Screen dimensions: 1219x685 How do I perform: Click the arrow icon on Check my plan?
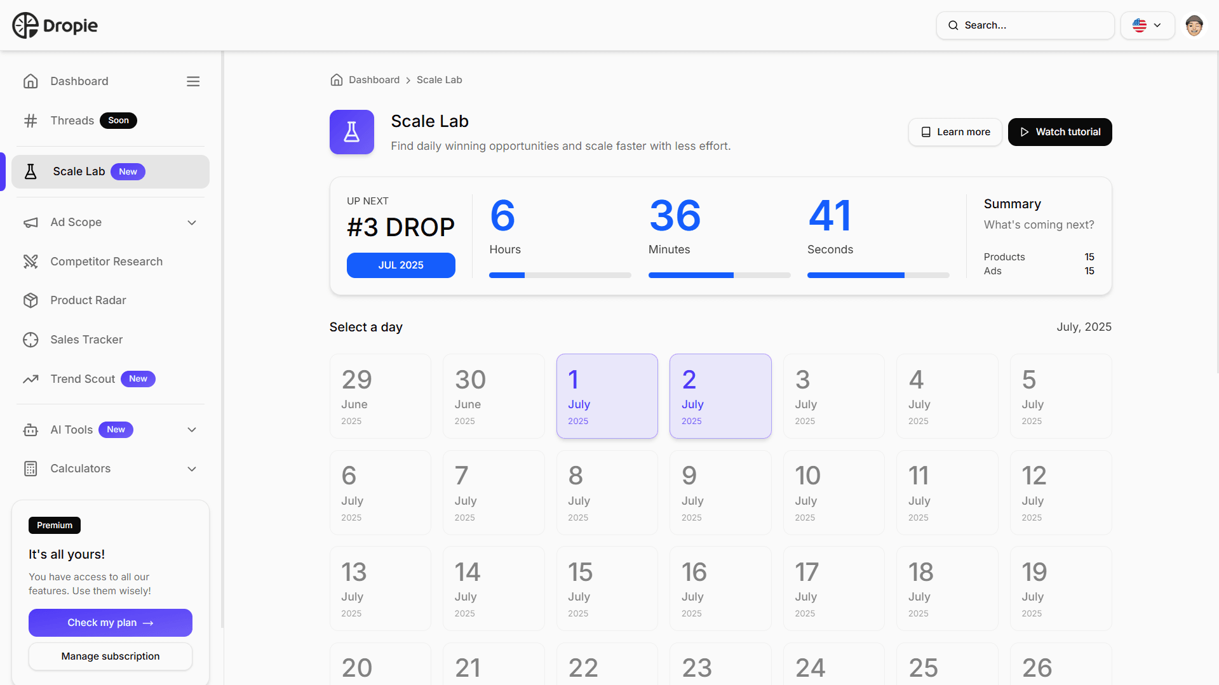tap(148, 623)
